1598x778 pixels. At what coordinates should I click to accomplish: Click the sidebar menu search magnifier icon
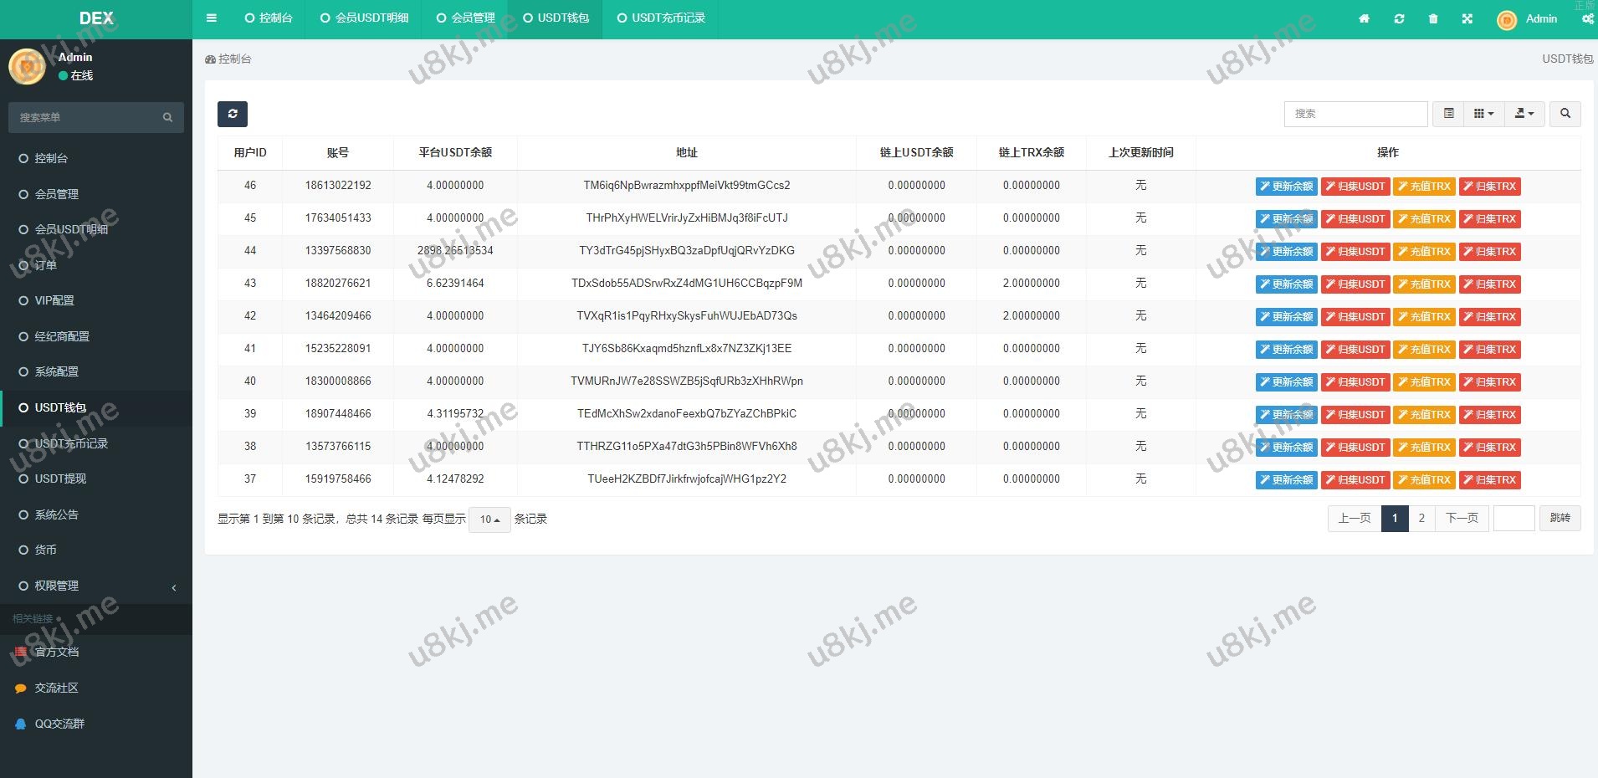click(x=167, y=118)
